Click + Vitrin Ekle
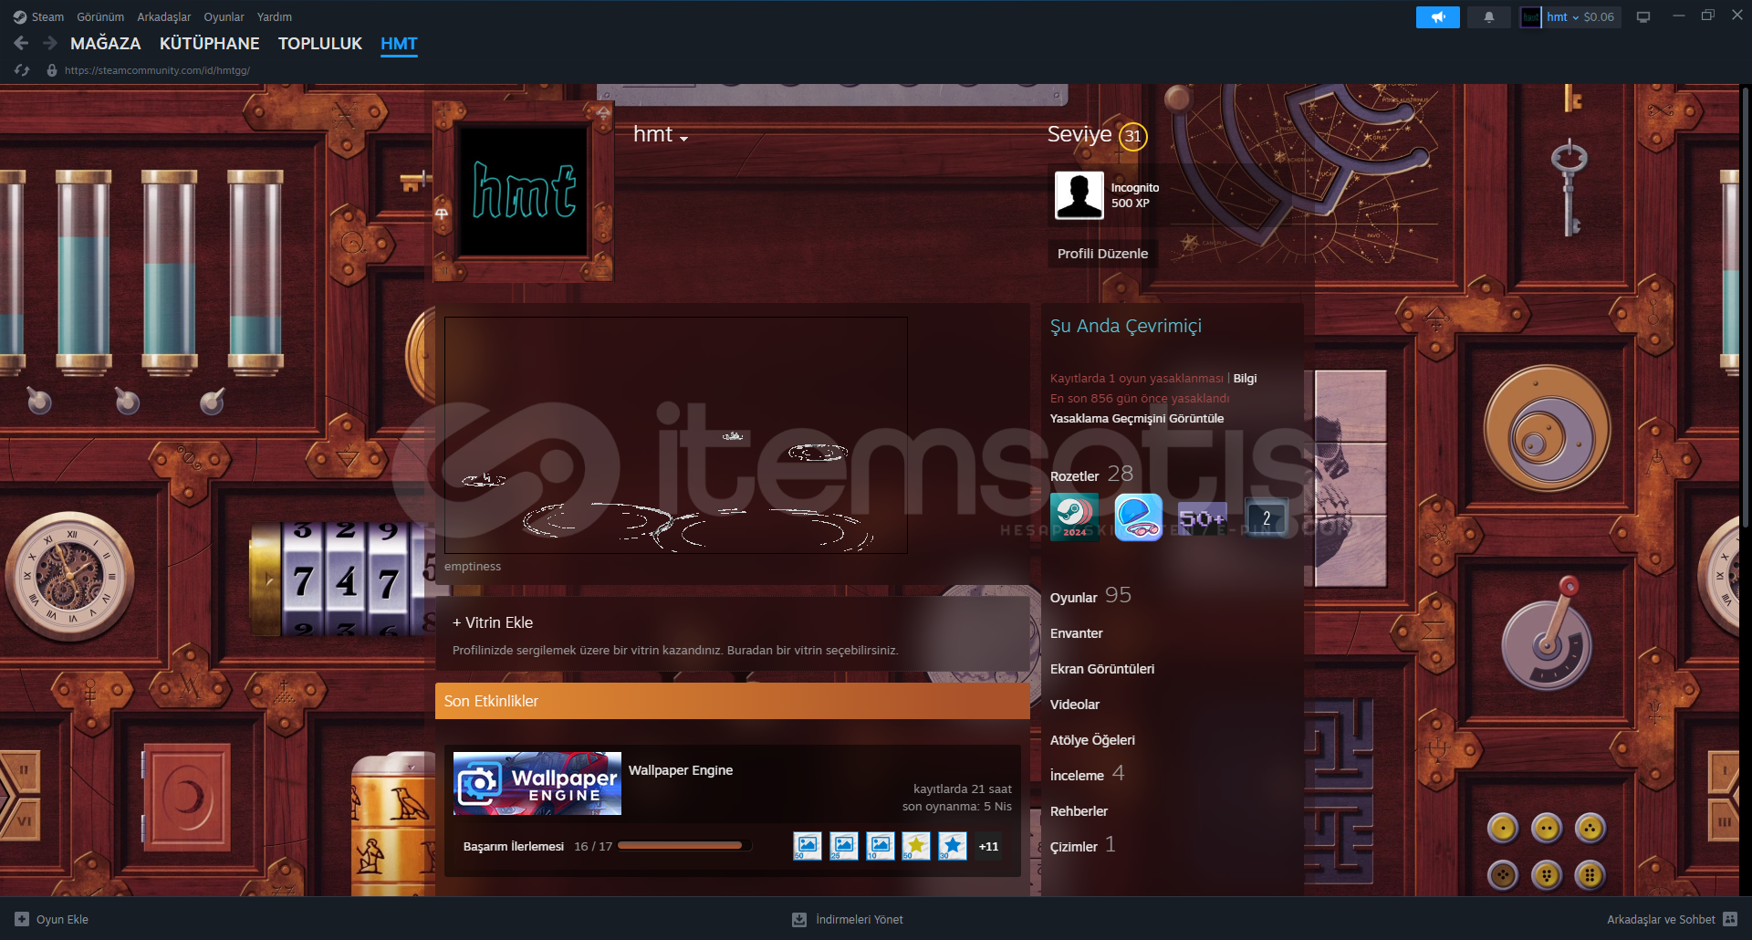 click(x=493, y=622)
